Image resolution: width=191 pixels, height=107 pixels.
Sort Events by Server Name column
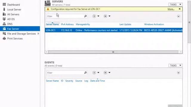53,81
